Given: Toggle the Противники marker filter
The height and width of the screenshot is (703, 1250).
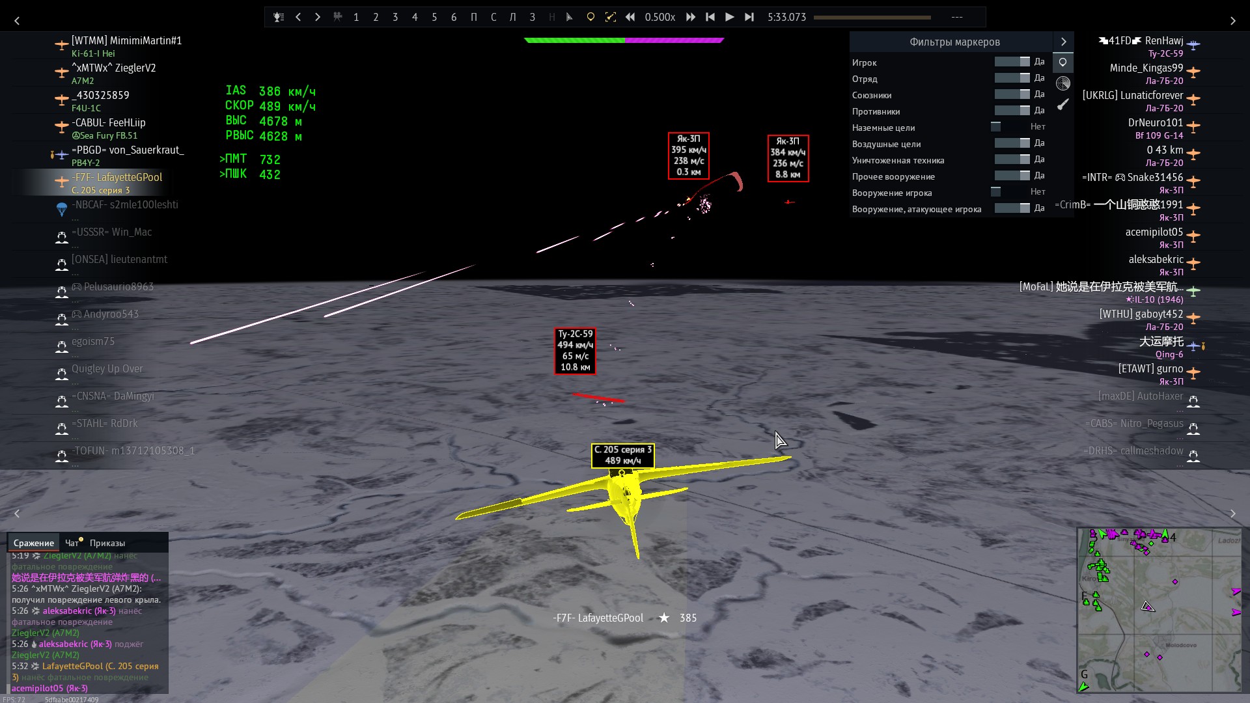Looking at the screenshot, I should [1011, 111].
